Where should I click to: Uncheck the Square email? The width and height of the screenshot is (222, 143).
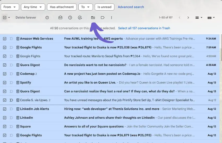(4, 126)
